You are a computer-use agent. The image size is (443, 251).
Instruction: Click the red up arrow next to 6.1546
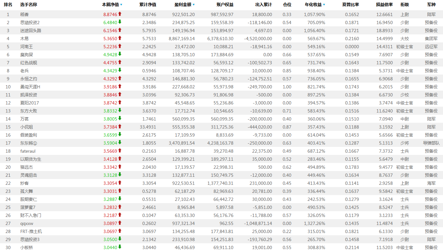point(120,30)
